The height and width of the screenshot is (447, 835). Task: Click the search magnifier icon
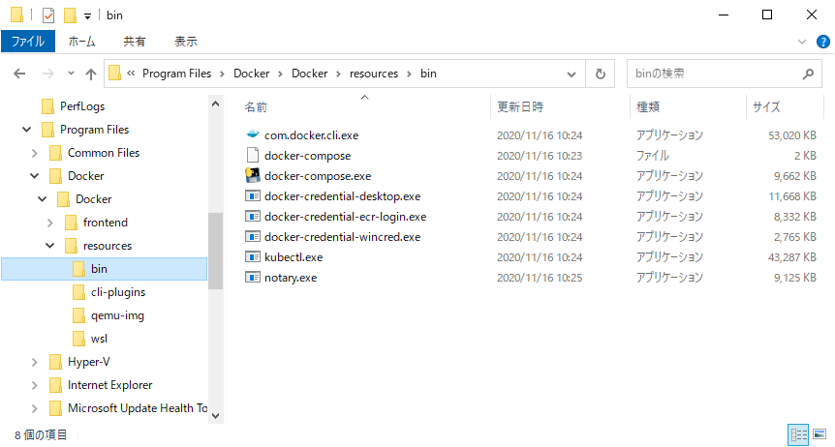[x=808, y=74]
